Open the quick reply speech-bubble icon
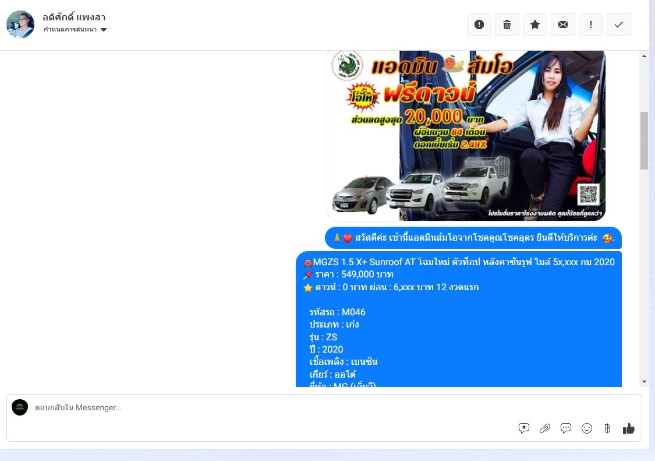Viewport: 655px width, 461px height. 565,428
